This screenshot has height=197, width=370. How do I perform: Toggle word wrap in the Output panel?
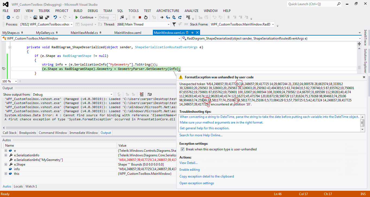coord(150,94)
